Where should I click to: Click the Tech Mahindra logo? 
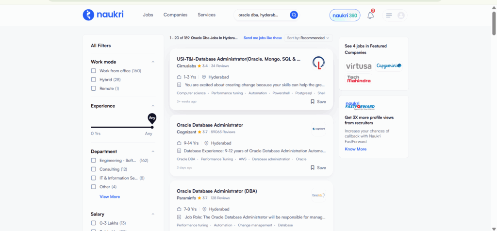pyautogui.click(x=359, y=79)
